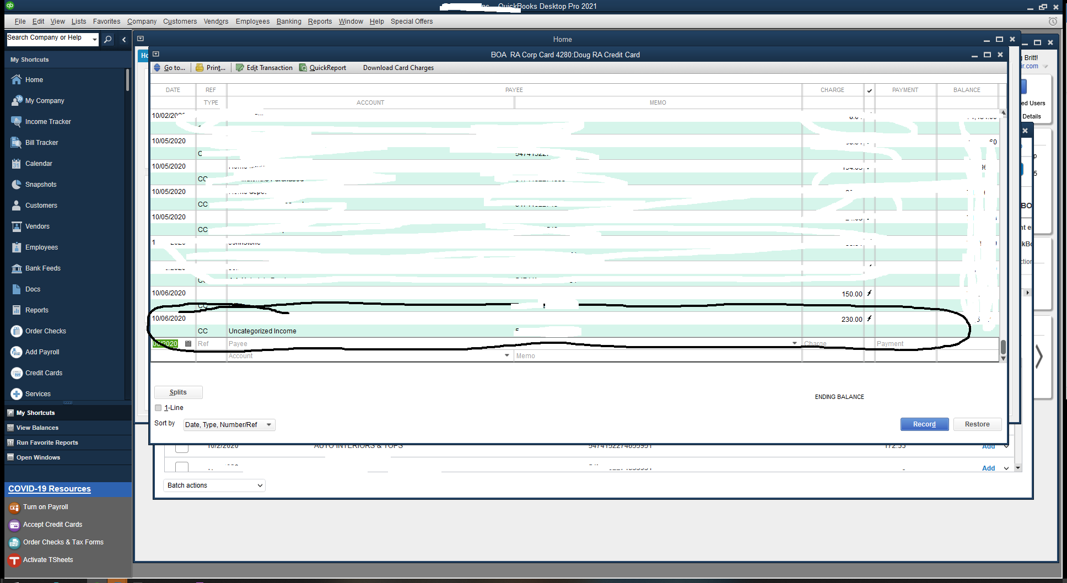Image resolution: width=1067 pixels, height=583 pixels.
Task: Open the Banking menu
Action: pyautogui.click(x=289, y=21)
